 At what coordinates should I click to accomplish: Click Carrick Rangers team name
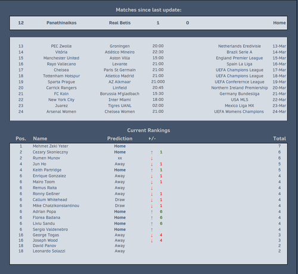[x=61, y=88]
